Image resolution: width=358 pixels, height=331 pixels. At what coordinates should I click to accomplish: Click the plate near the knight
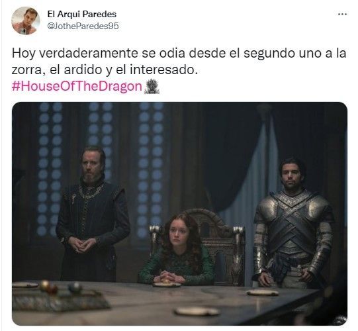click(x=262, y=293)
